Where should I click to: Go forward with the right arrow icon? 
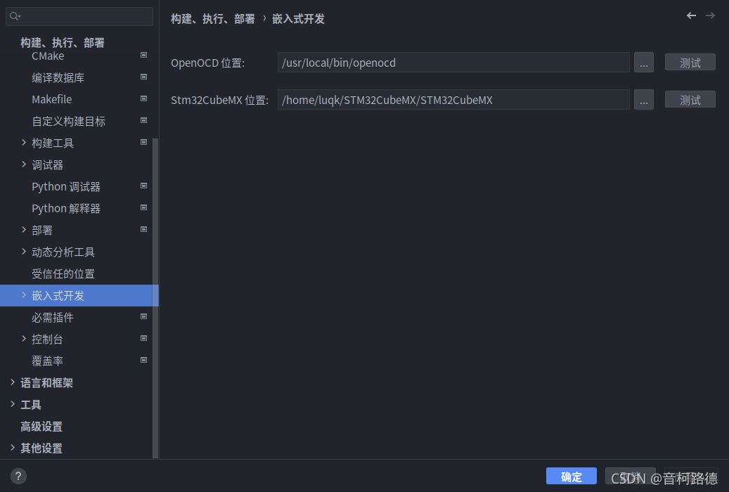tap(710, 15)
